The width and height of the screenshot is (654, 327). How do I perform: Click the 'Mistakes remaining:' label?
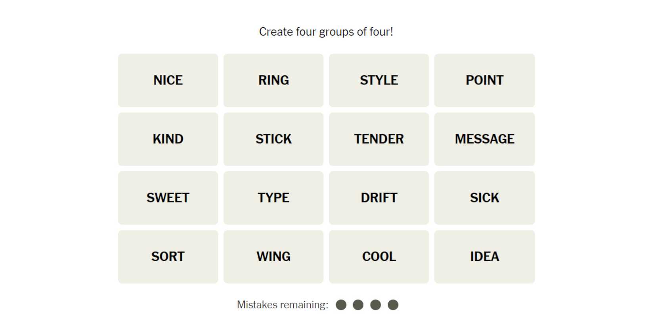coord(283,305)
